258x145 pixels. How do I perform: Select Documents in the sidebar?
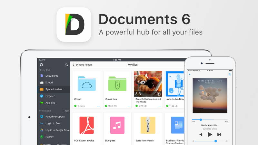[x=52, y=76]
